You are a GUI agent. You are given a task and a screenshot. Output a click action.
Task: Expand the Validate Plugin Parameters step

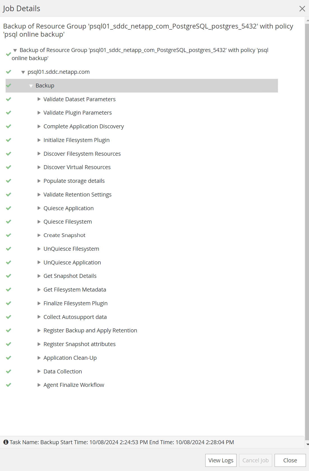39,113
